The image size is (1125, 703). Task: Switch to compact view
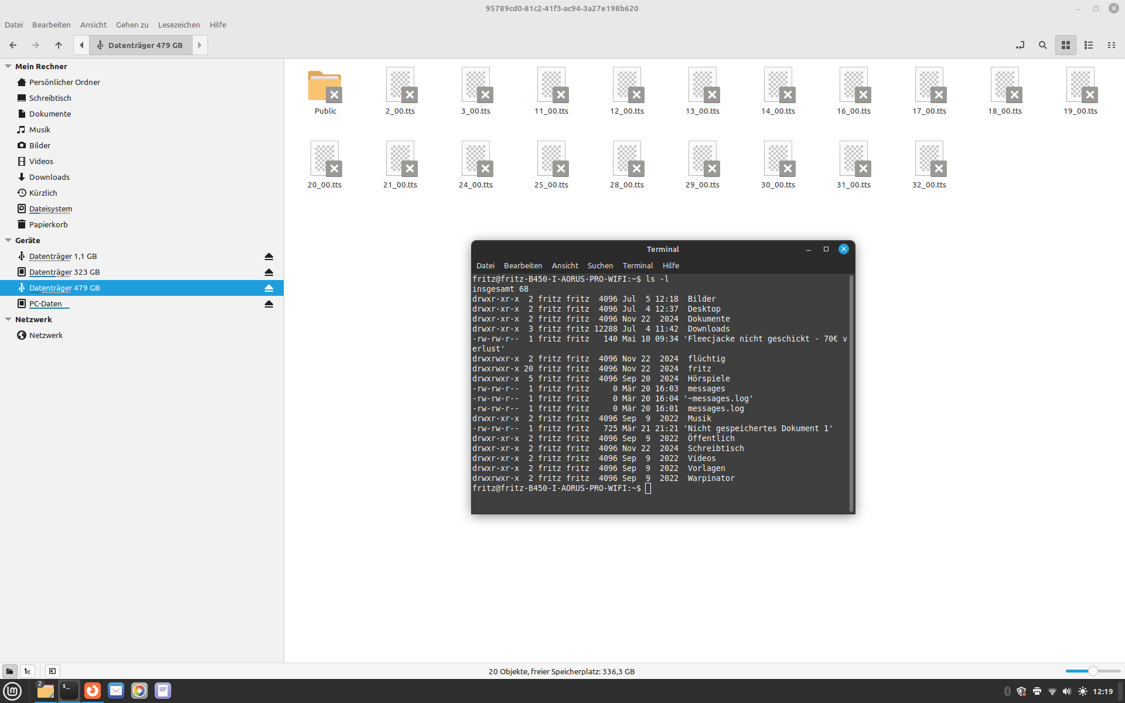click(x=1111, y=45)
